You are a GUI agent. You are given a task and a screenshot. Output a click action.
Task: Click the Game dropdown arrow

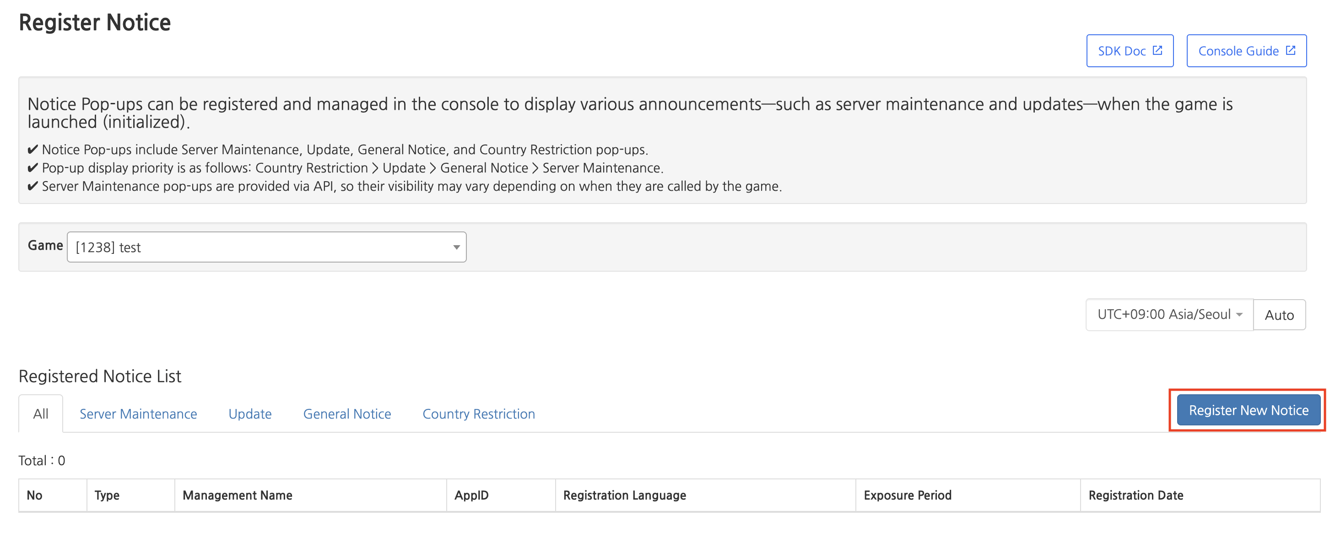tap(456, 247)
